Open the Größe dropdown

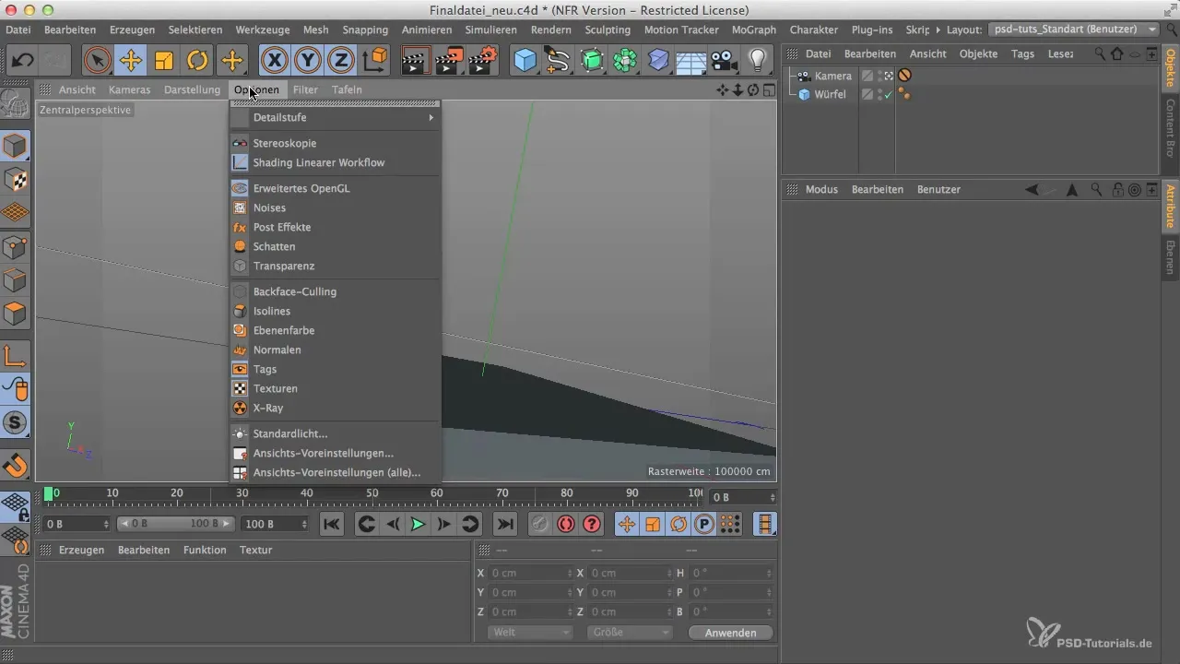point(630,633)
